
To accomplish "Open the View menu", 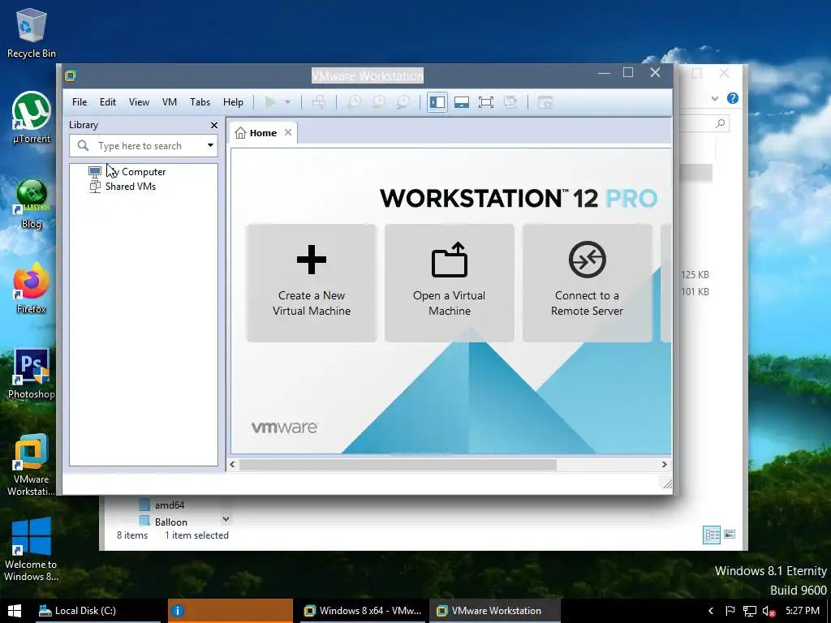I will point(139,101).
